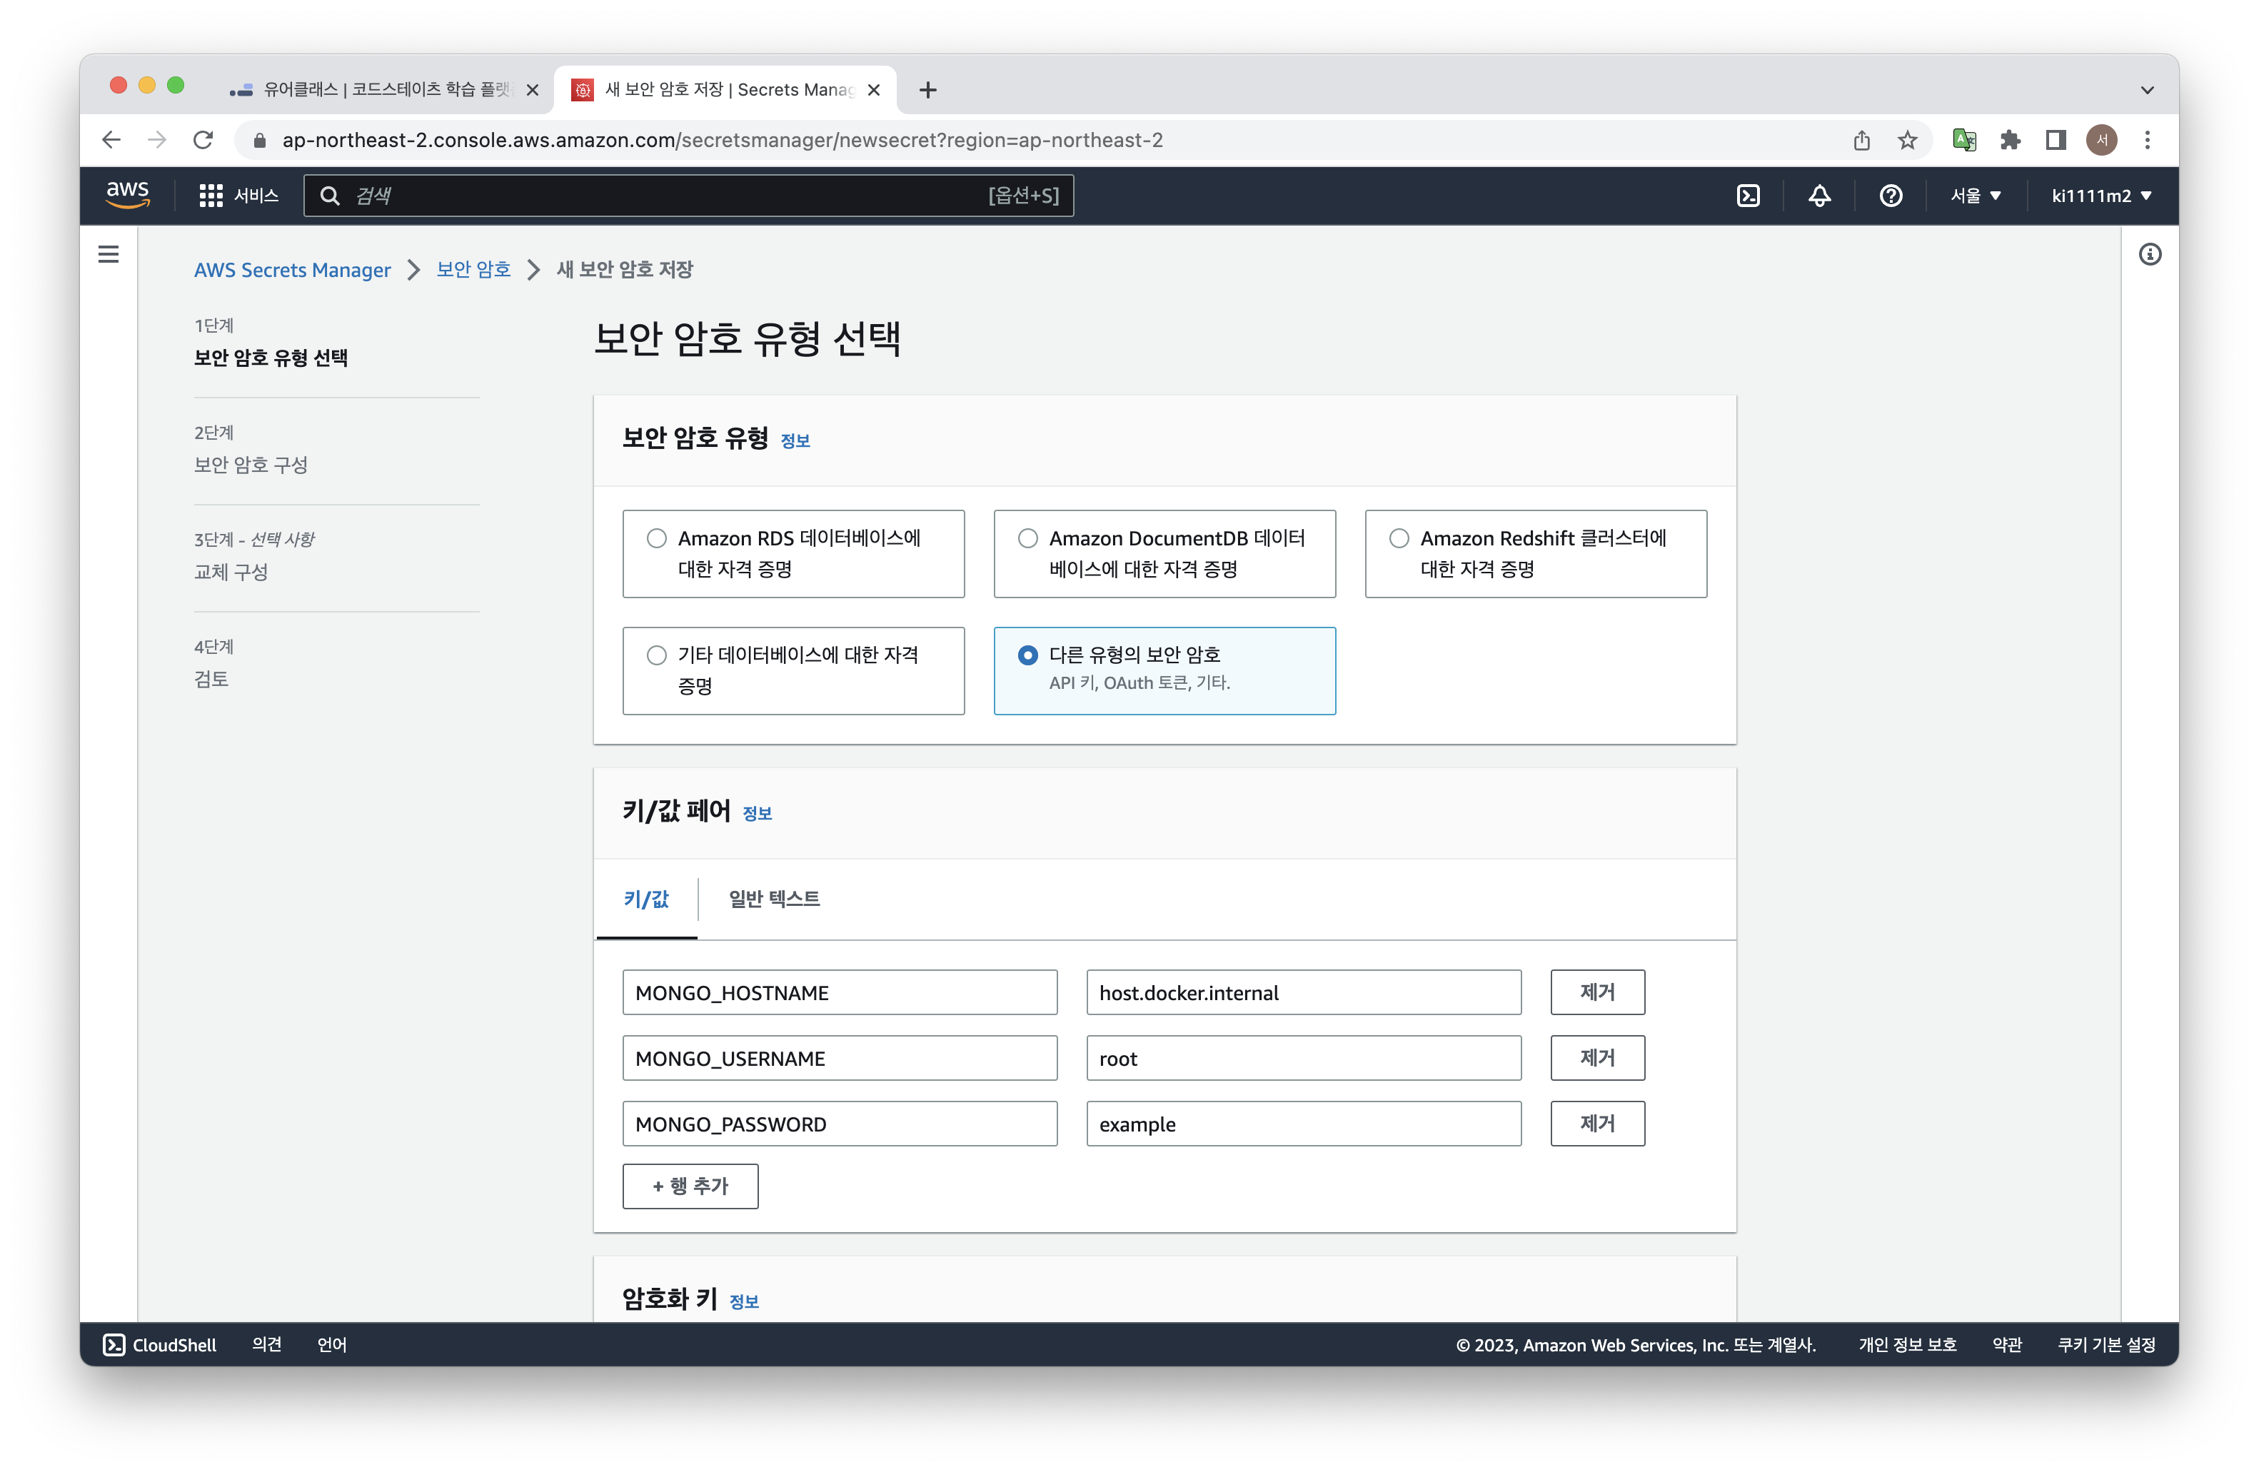
Task: Select Amazon Redshift cluster credentials option
Action: [x=1536, y=553]
